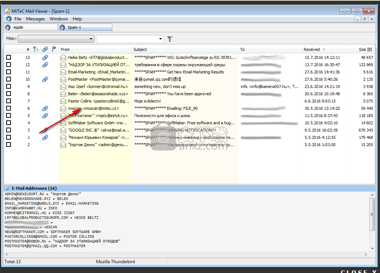Click the address panel scroll down arrow
The width and height of the screenshot is (380, 273).
372,248
